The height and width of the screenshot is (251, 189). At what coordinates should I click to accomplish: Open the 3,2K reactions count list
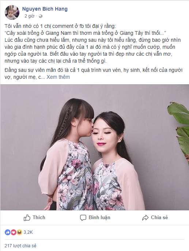click(x=28, y=232)
